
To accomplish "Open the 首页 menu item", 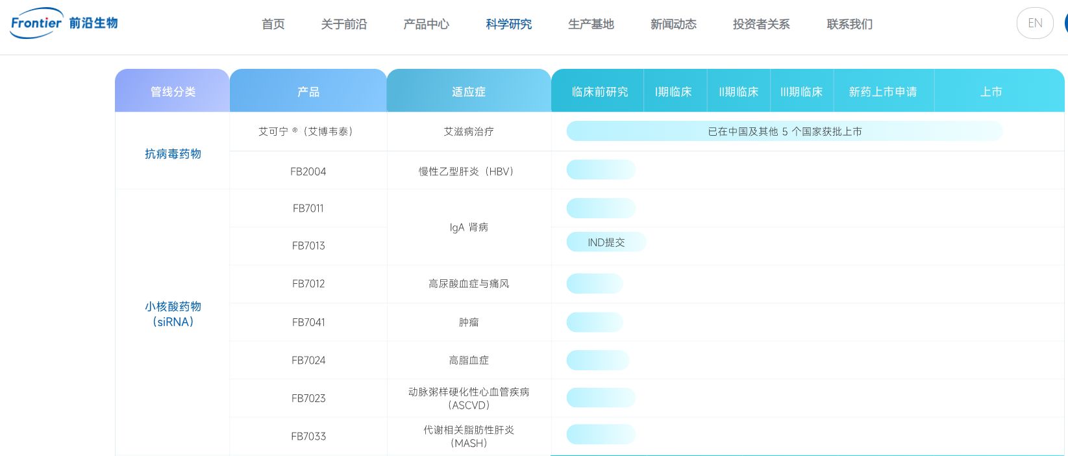I will tap(273, 24).
